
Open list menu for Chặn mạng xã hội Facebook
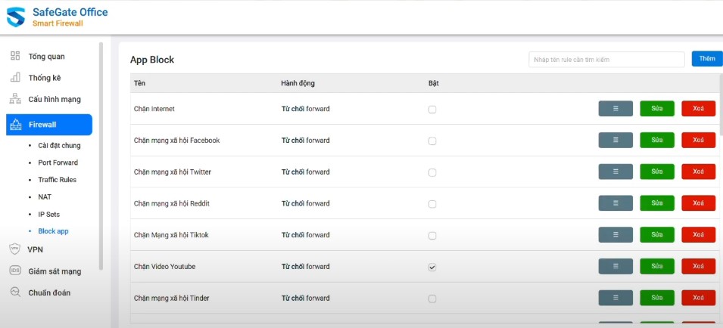pyautogui.click(x=615, y=141)
